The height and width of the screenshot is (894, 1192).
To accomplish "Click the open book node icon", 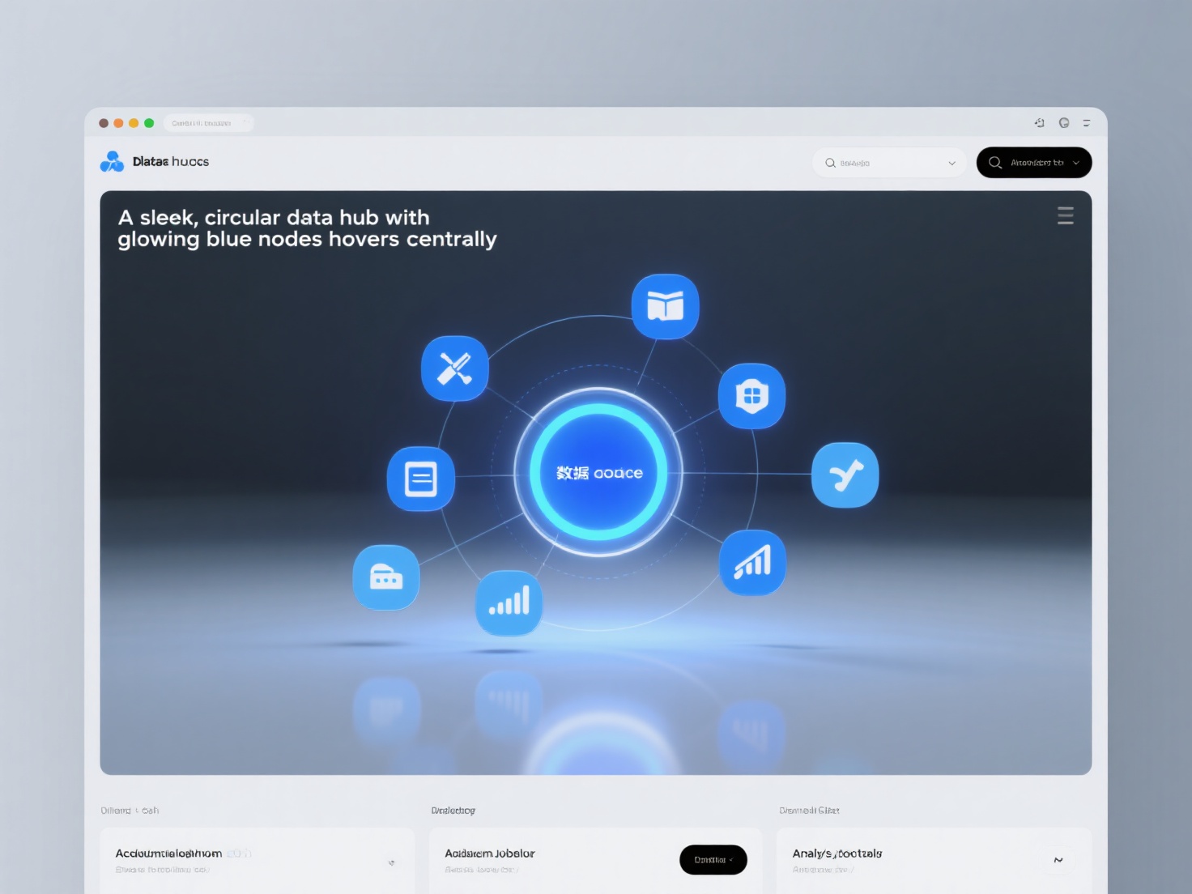I will [x=665, y=307].
